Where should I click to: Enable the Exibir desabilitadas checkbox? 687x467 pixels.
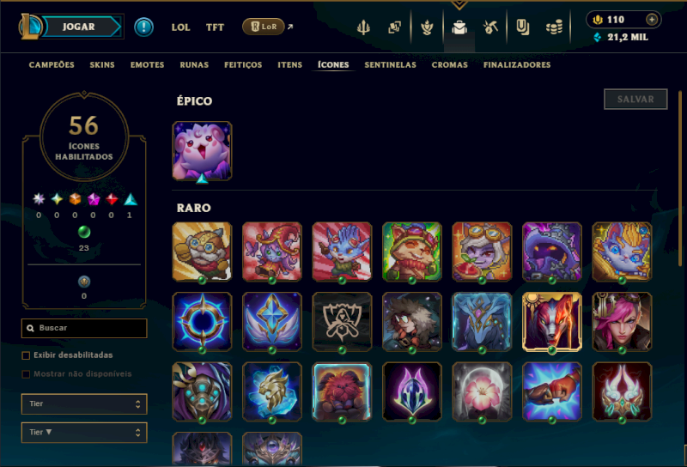[x=26, y=355]
